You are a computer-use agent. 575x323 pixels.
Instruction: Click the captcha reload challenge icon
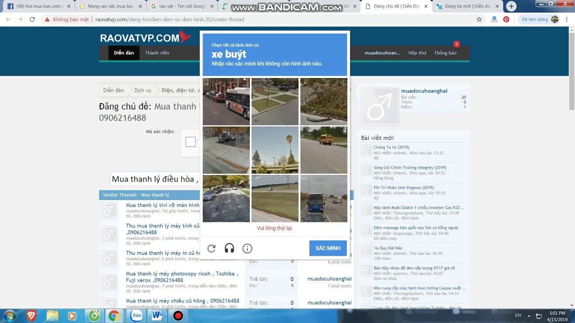(212, 249)
